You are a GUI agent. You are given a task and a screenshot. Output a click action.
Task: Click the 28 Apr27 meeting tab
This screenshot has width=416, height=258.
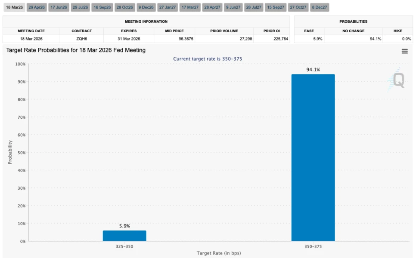pyautogui.click(x=212, y=7)
